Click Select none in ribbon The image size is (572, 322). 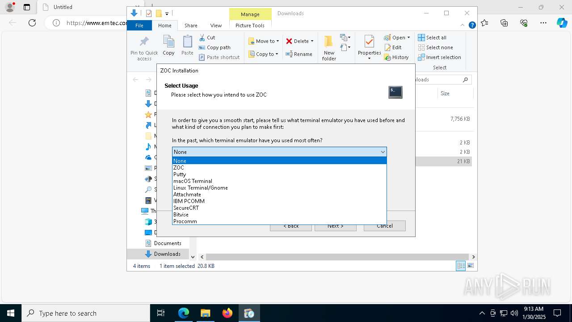(436, 47)
